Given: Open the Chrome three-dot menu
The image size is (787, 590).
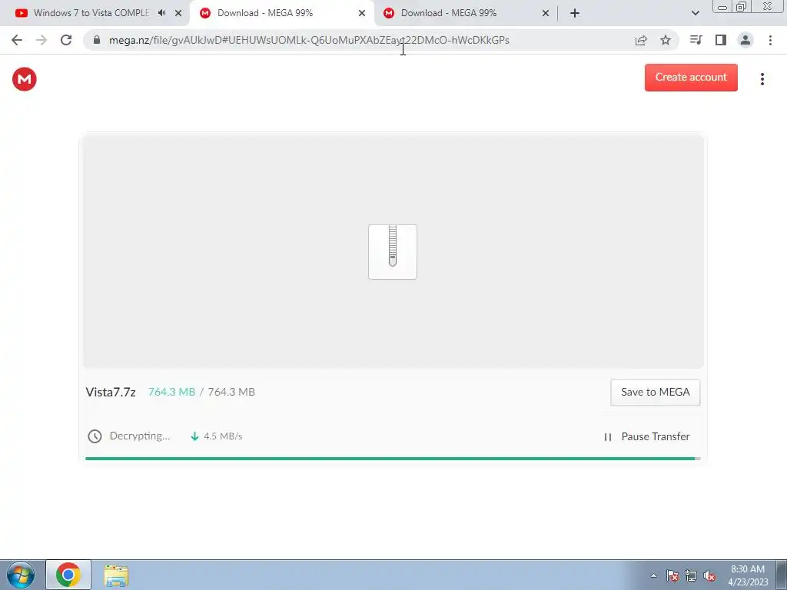Looking at the screenshot, I should coord(770,40).
